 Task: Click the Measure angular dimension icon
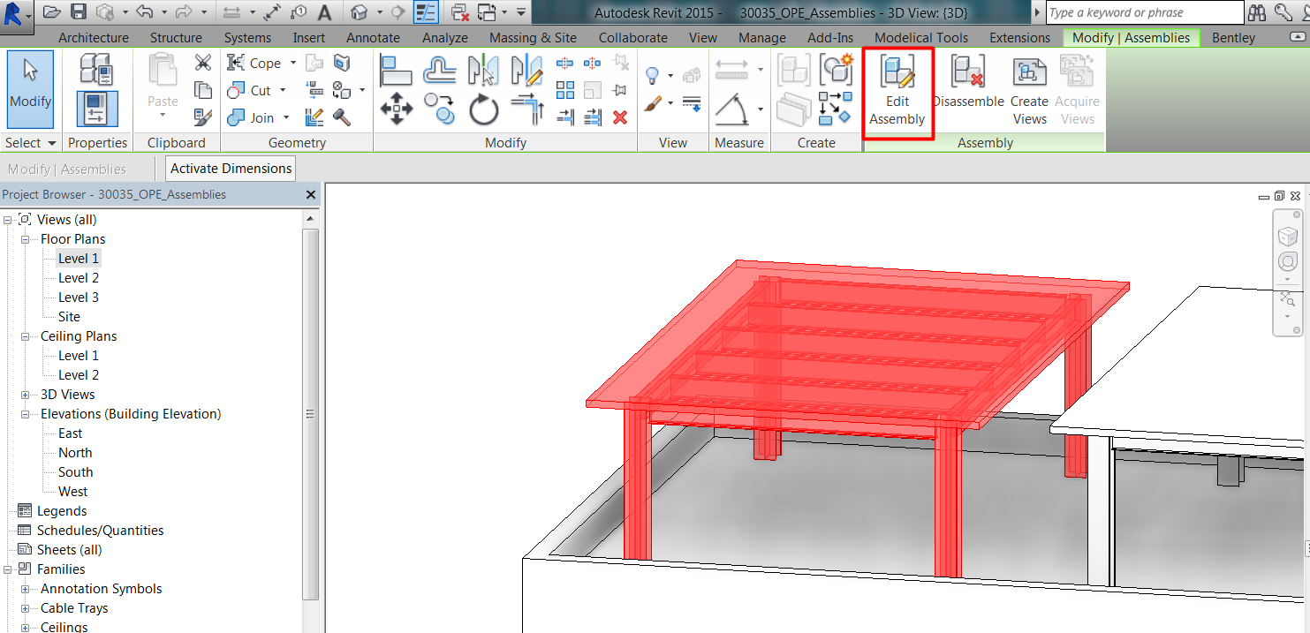click(x=731, y=109)
